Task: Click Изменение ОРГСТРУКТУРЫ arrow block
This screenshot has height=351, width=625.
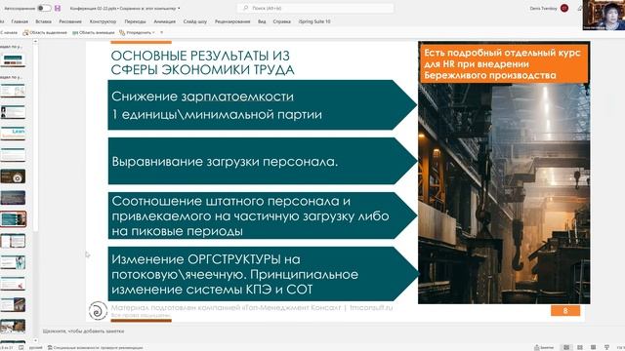Action: click(x=263, y=274)
